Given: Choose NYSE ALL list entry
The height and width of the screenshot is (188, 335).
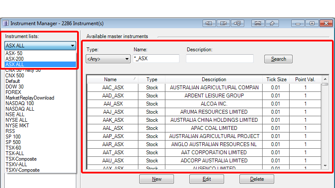Looking at the screenshot, I should [40, 120].
